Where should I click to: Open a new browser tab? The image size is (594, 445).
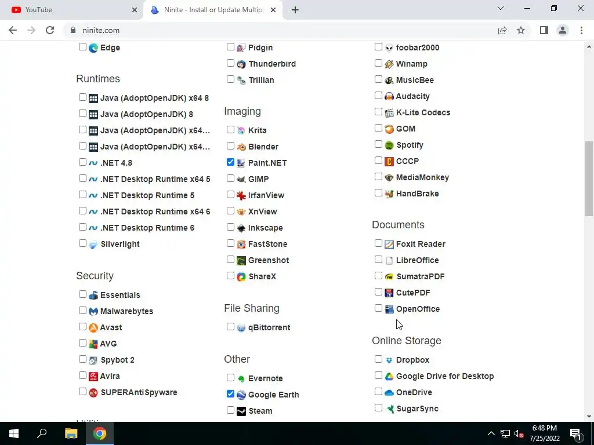[295, 10]
